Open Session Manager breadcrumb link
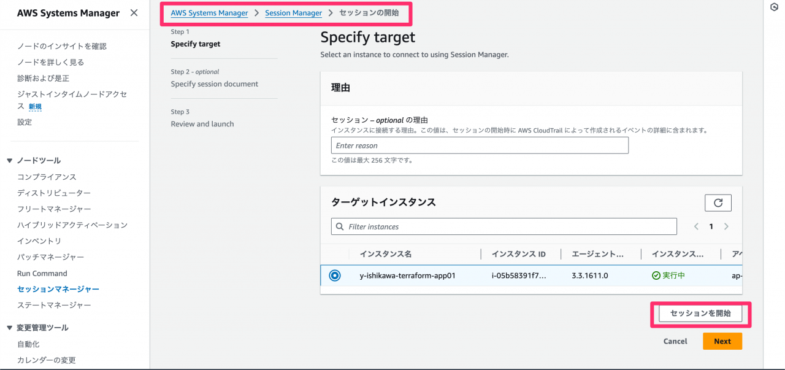This screenshot has height=370, width=785. point(293,13)
